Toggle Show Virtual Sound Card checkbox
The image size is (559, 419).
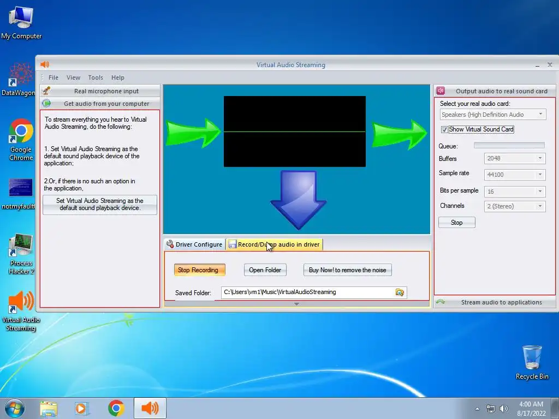pos(444,130)
